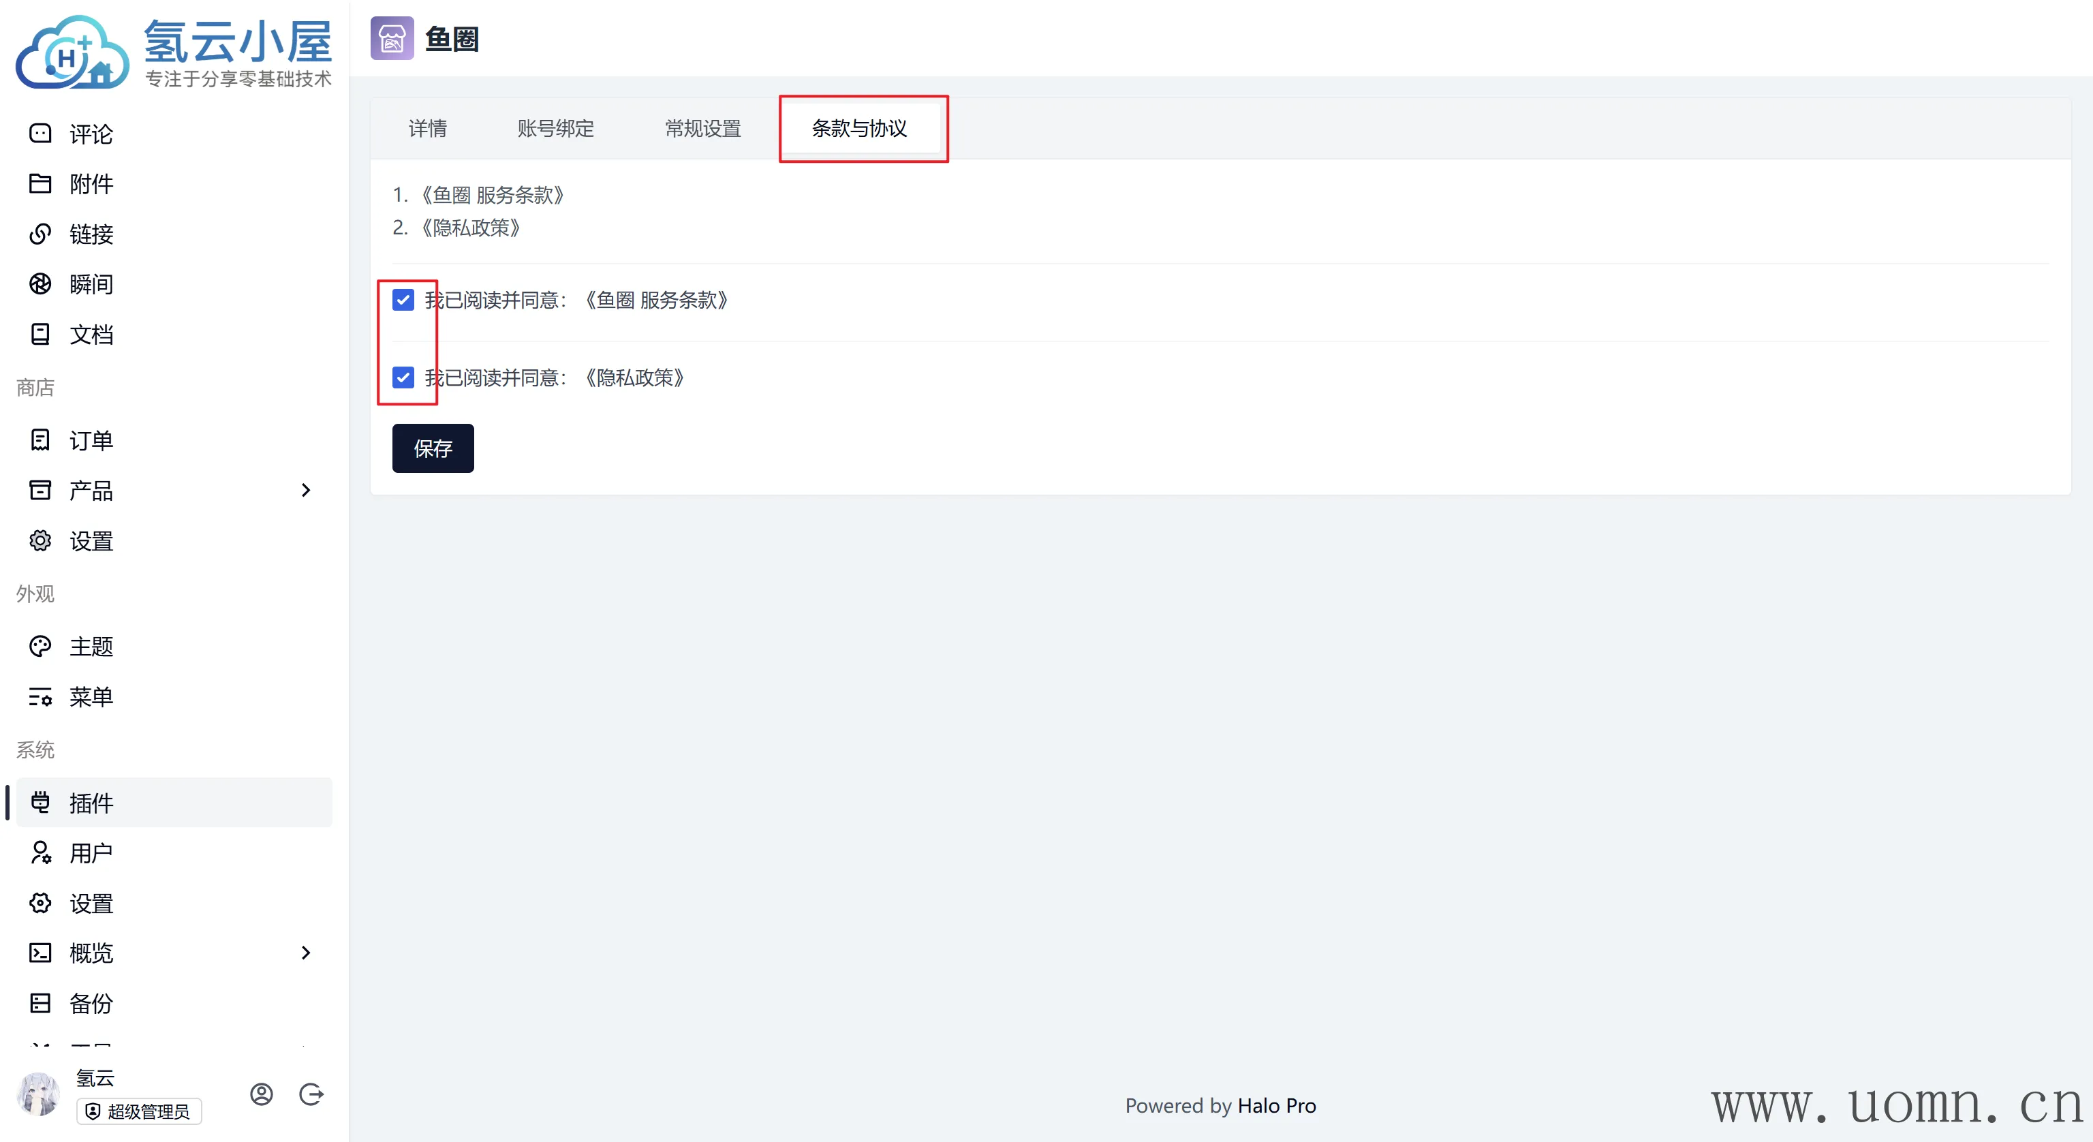Screen dimensions: 2093x1142
Task: Expand the 产品 submenu chevron
Action: (x=305, y=490)
